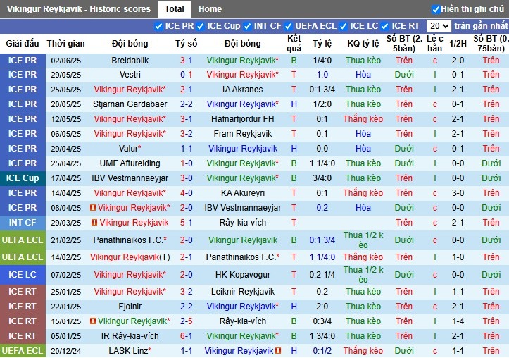This screenshot has height=358, width=509.
Task: Open Fram Reykjavik team link
Action: [x=242, y=133]
